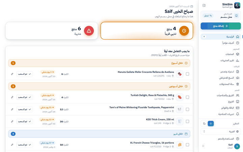This screenshot has height=152, width=243.
Task: Click the help icon for المساعدة والدعم
Action: click(237, 139)
